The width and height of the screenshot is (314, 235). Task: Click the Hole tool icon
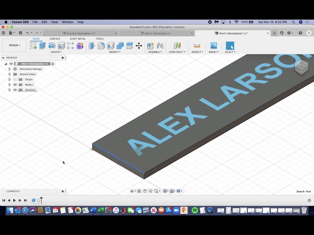pyautogui.click(x=61, y=46)
